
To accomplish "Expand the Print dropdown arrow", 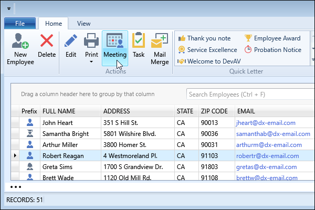I will tap(91, 62).
